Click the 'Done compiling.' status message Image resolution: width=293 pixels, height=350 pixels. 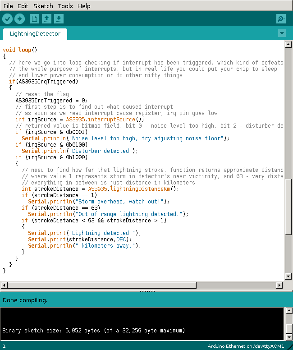click(x=25, y=300)
